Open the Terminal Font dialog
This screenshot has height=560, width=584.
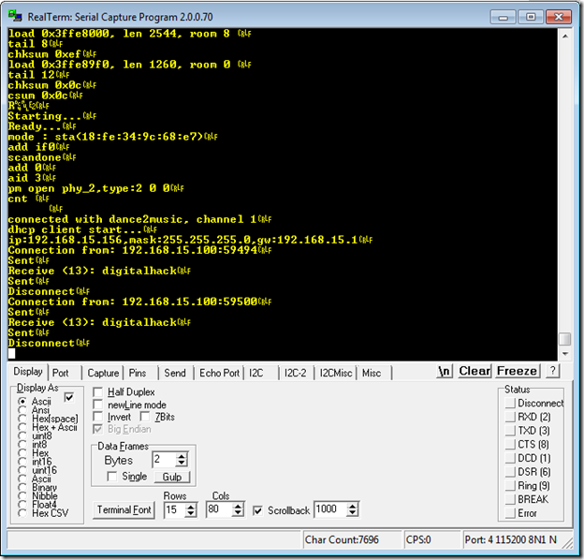(124, 509)
